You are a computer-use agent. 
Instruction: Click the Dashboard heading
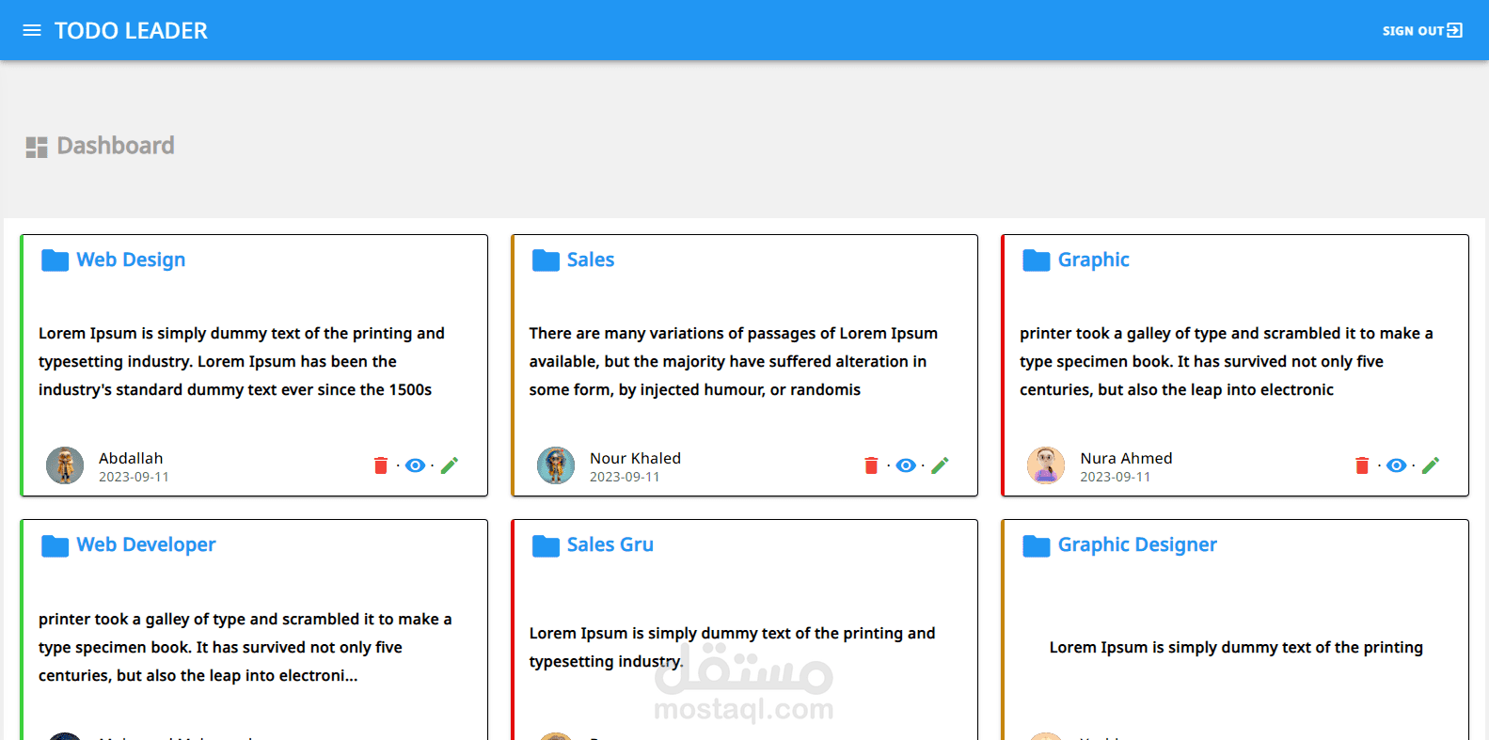116,146
